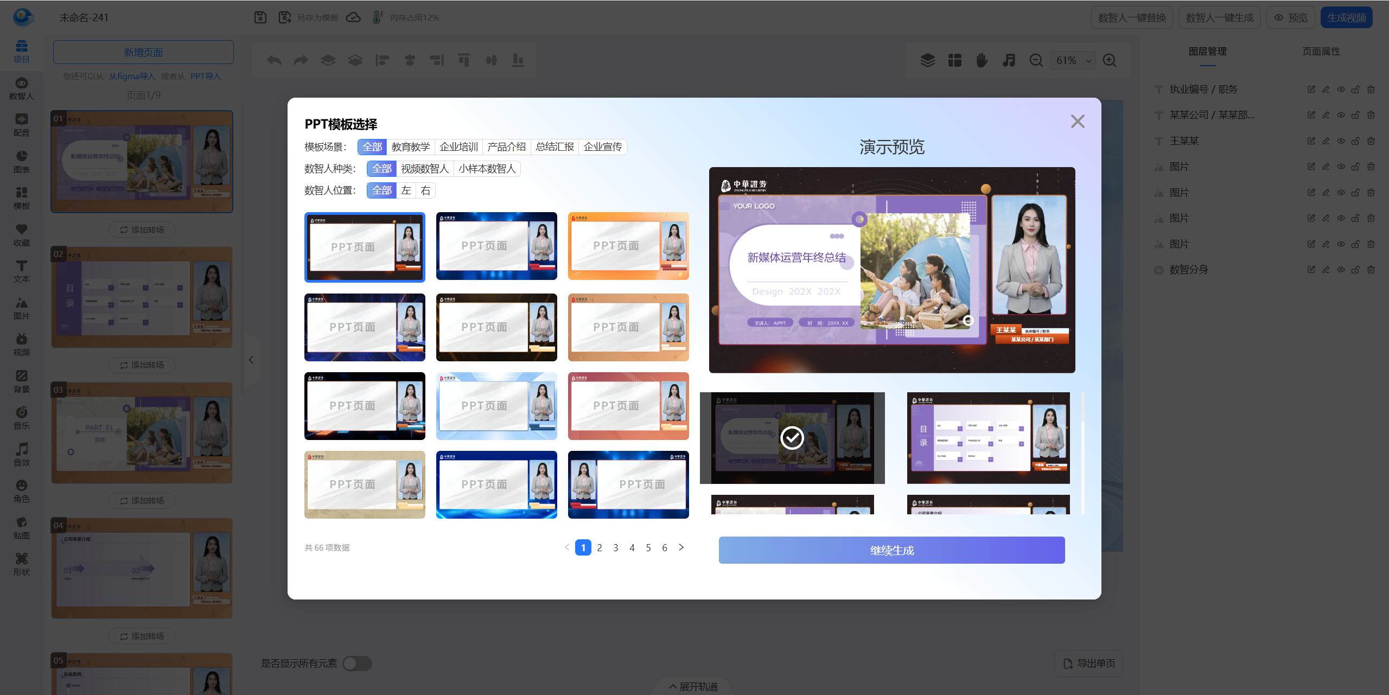Go to the next page of templates
Viewport: 1389px width, 695px height.
coord(681,547)
